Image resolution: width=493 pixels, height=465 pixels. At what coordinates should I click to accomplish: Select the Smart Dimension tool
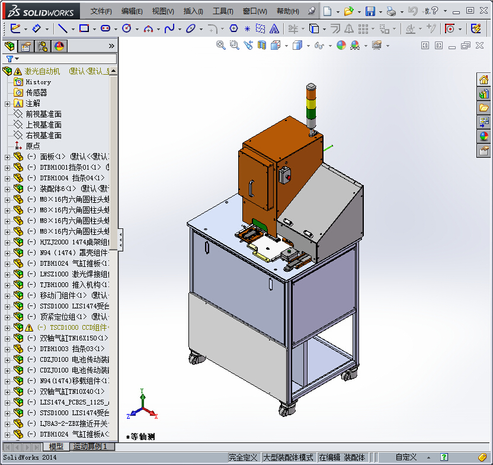click(x=37, y=28)
